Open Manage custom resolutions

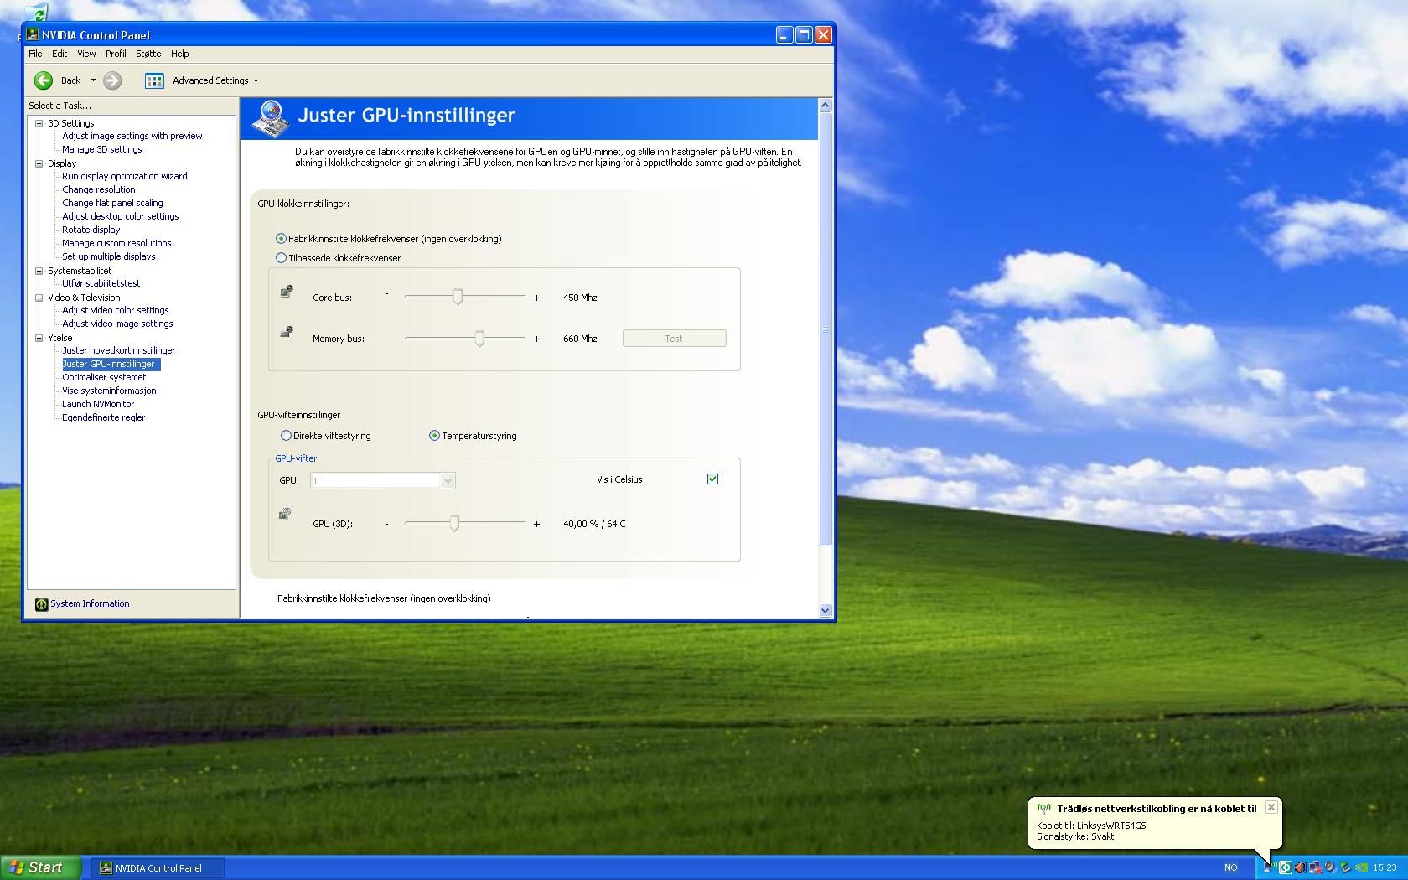pyautogui.click(x=116, y=243)
